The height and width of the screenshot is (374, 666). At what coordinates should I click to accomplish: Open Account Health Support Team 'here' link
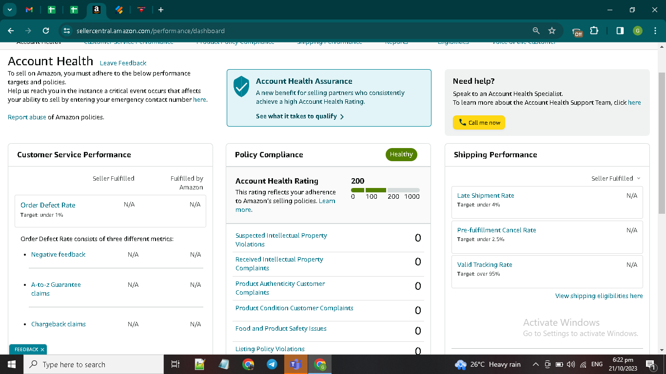pyautogui.click(x=634, y=102)
